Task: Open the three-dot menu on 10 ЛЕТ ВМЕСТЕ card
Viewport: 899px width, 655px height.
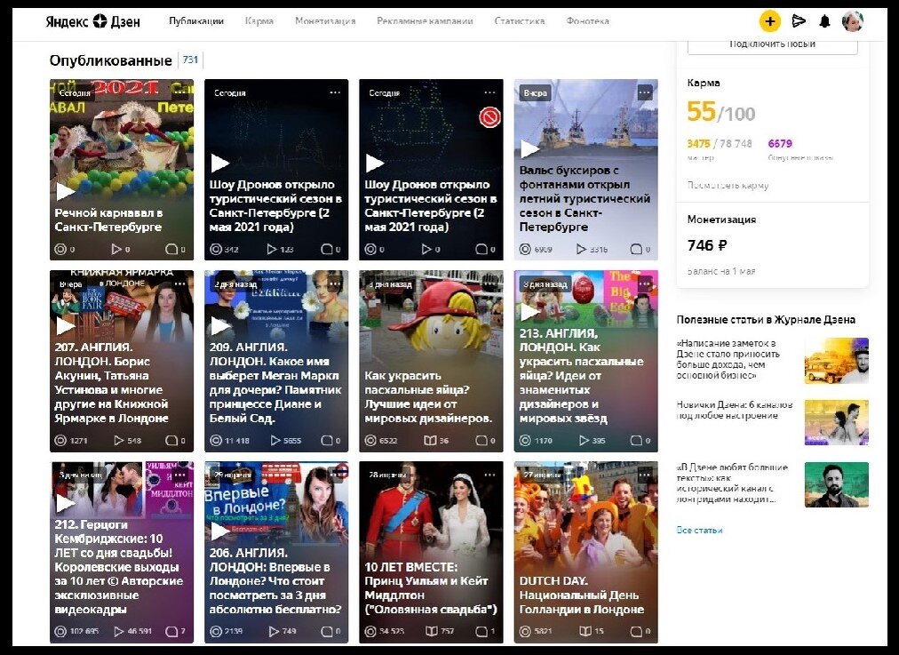Action: [489, 475]
